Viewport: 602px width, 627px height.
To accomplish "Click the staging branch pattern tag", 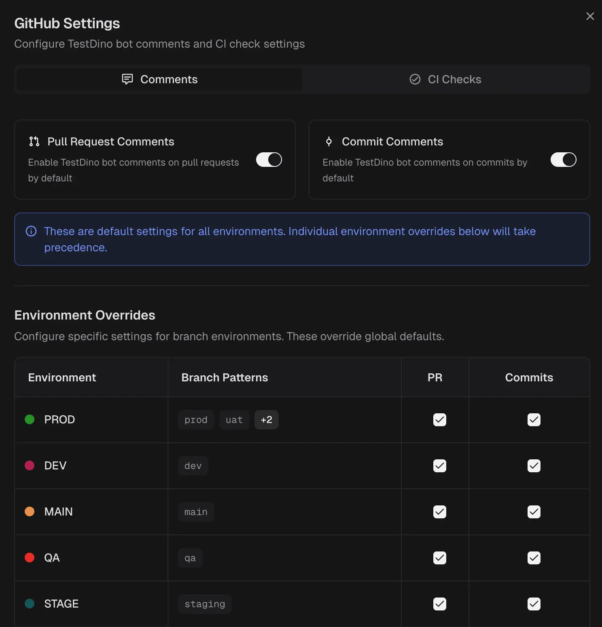I will [205, 604].
